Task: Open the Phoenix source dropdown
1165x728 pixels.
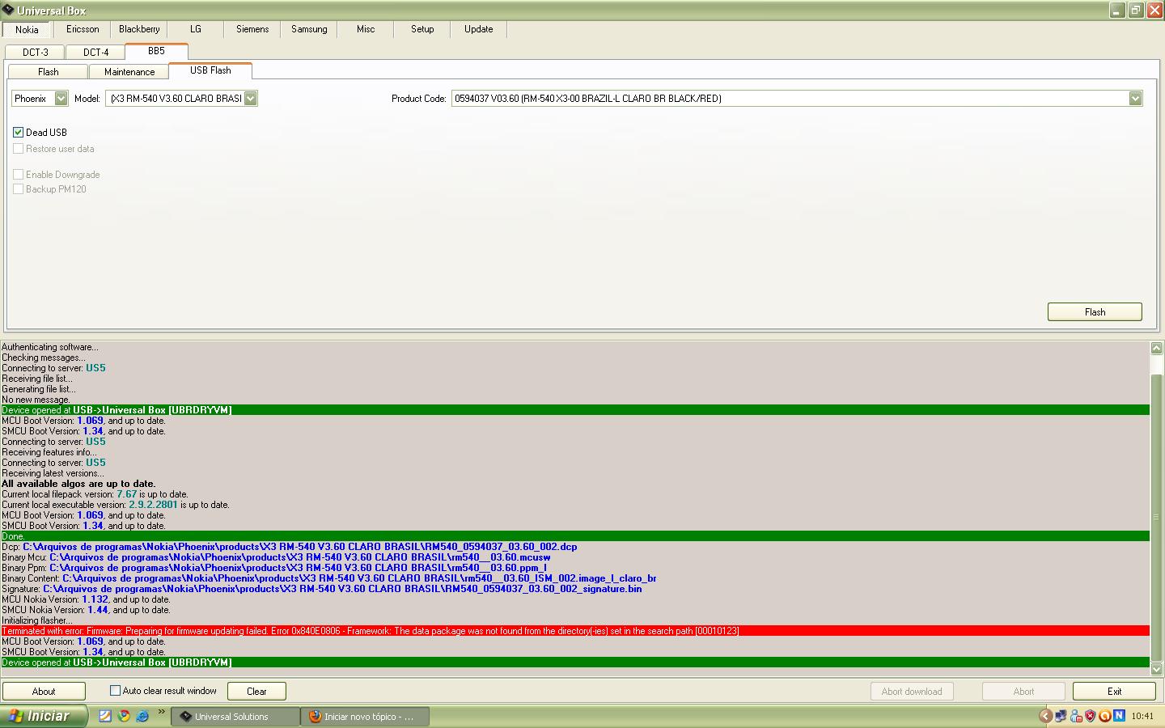Action: [61, 99]
